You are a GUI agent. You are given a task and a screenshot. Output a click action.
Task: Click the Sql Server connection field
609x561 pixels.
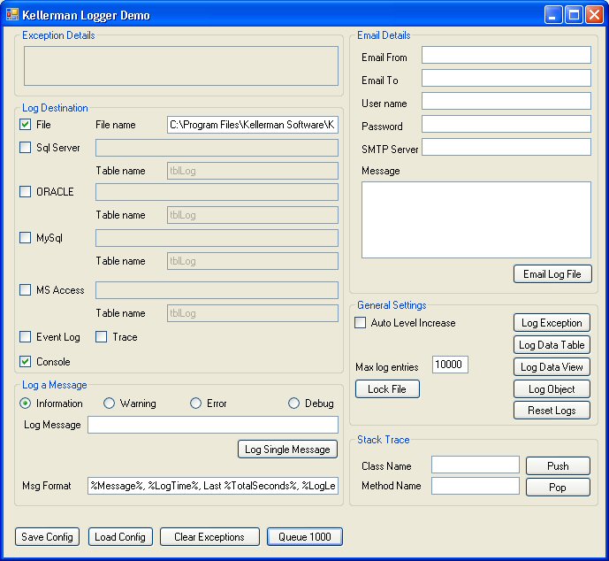(217, 148)
